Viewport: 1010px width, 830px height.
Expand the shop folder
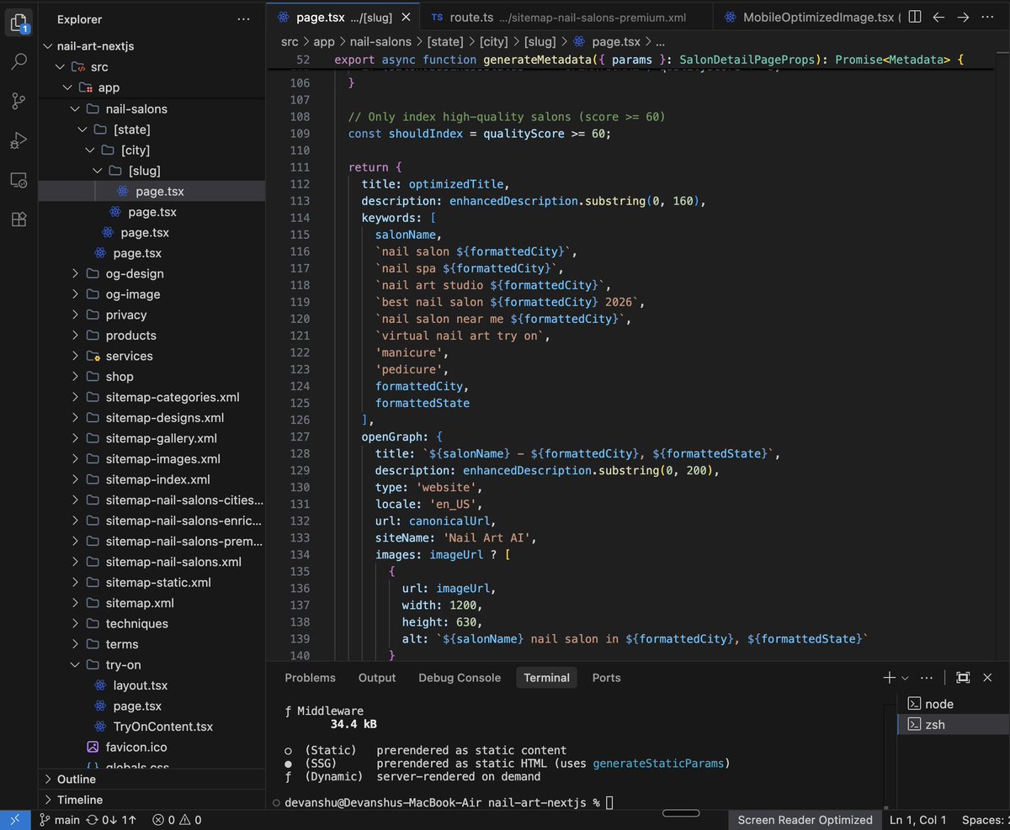tap(152, 376)
